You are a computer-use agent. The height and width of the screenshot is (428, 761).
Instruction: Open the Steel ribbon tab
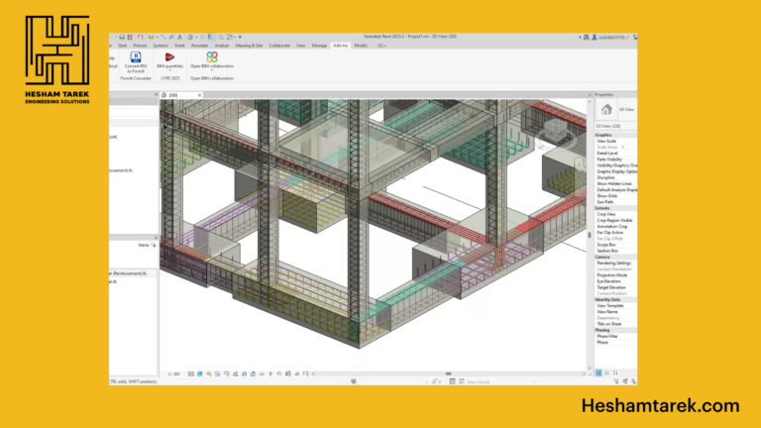[x=122, y=46]
